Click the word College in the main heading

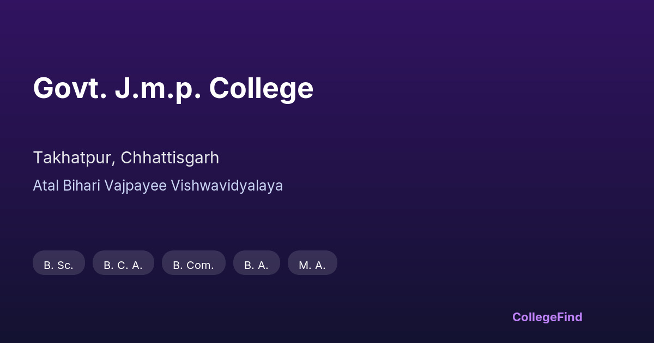tap(261, 88)
